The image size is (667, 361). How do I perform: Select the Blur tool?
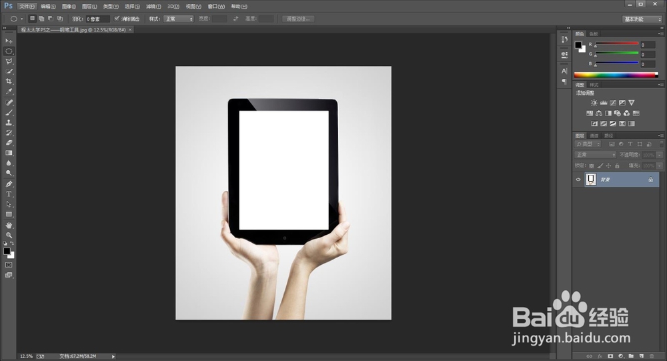pos(9,163)
